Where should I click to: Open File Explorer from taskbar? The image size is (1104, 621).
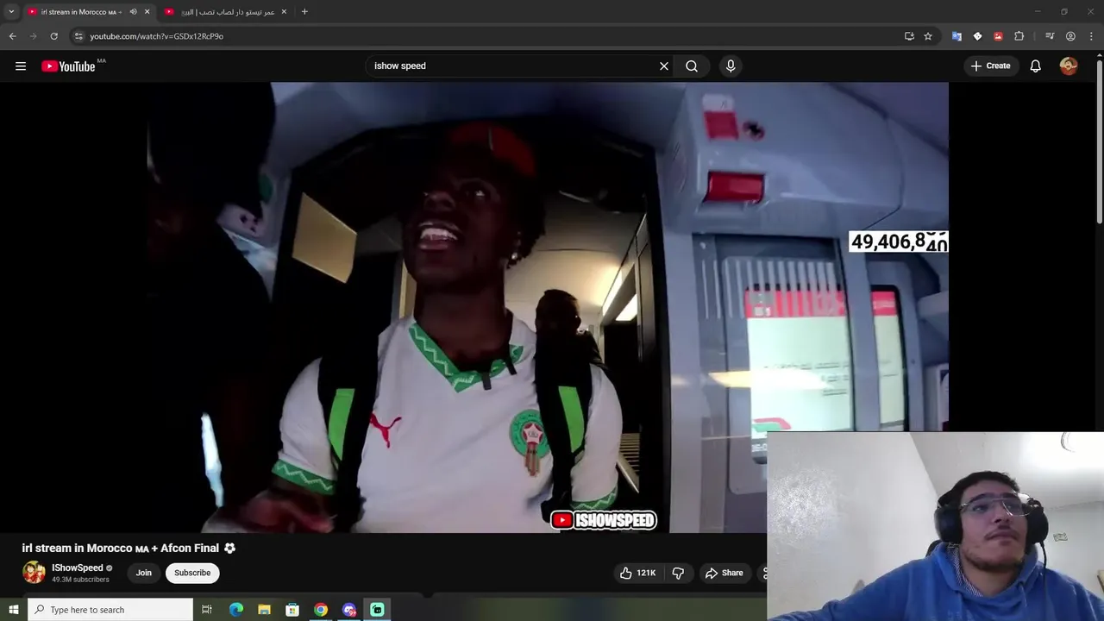tap(265, 610)
